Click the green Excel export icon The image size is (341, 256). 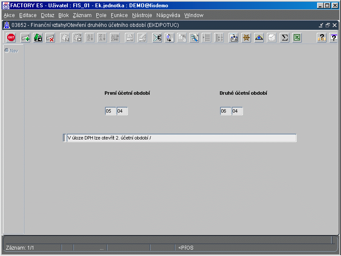pos(297,38)
